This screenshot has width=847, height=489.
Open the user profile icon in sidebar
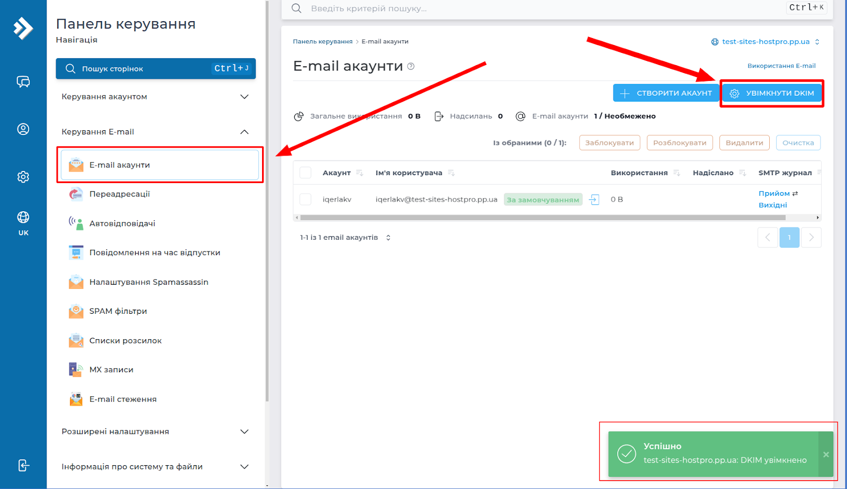(x=23, y=129)
